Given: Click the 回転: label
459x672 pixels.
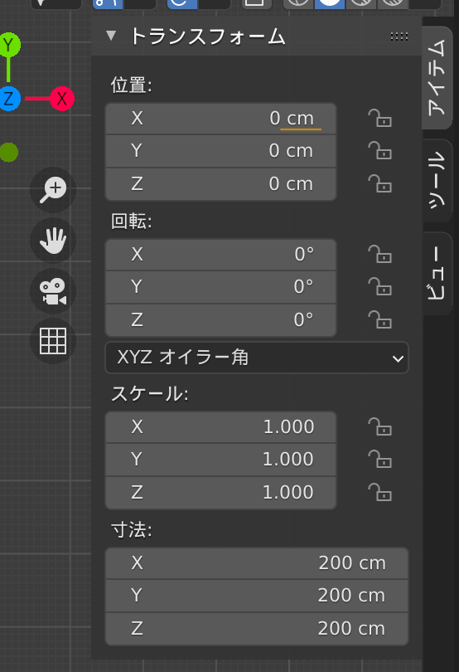Looking at the screenshot, I should click(131, 222).
